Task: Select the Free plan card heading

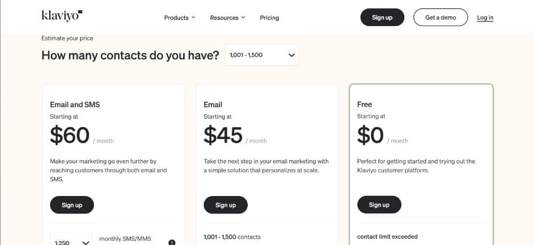Action: click(x=364, y=104)
